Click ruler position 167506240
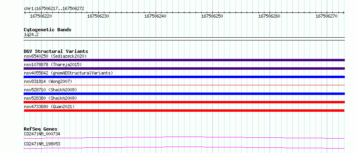Screen dimensions: 356x153 point(155,16)
